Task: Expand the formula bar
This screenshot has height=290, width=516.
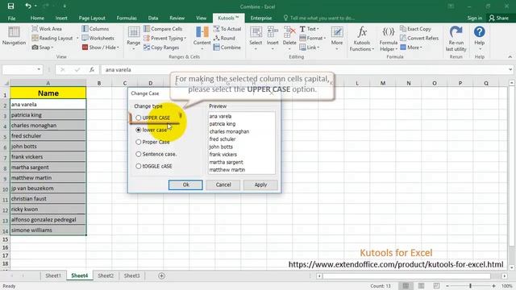Action: (510, 69)
